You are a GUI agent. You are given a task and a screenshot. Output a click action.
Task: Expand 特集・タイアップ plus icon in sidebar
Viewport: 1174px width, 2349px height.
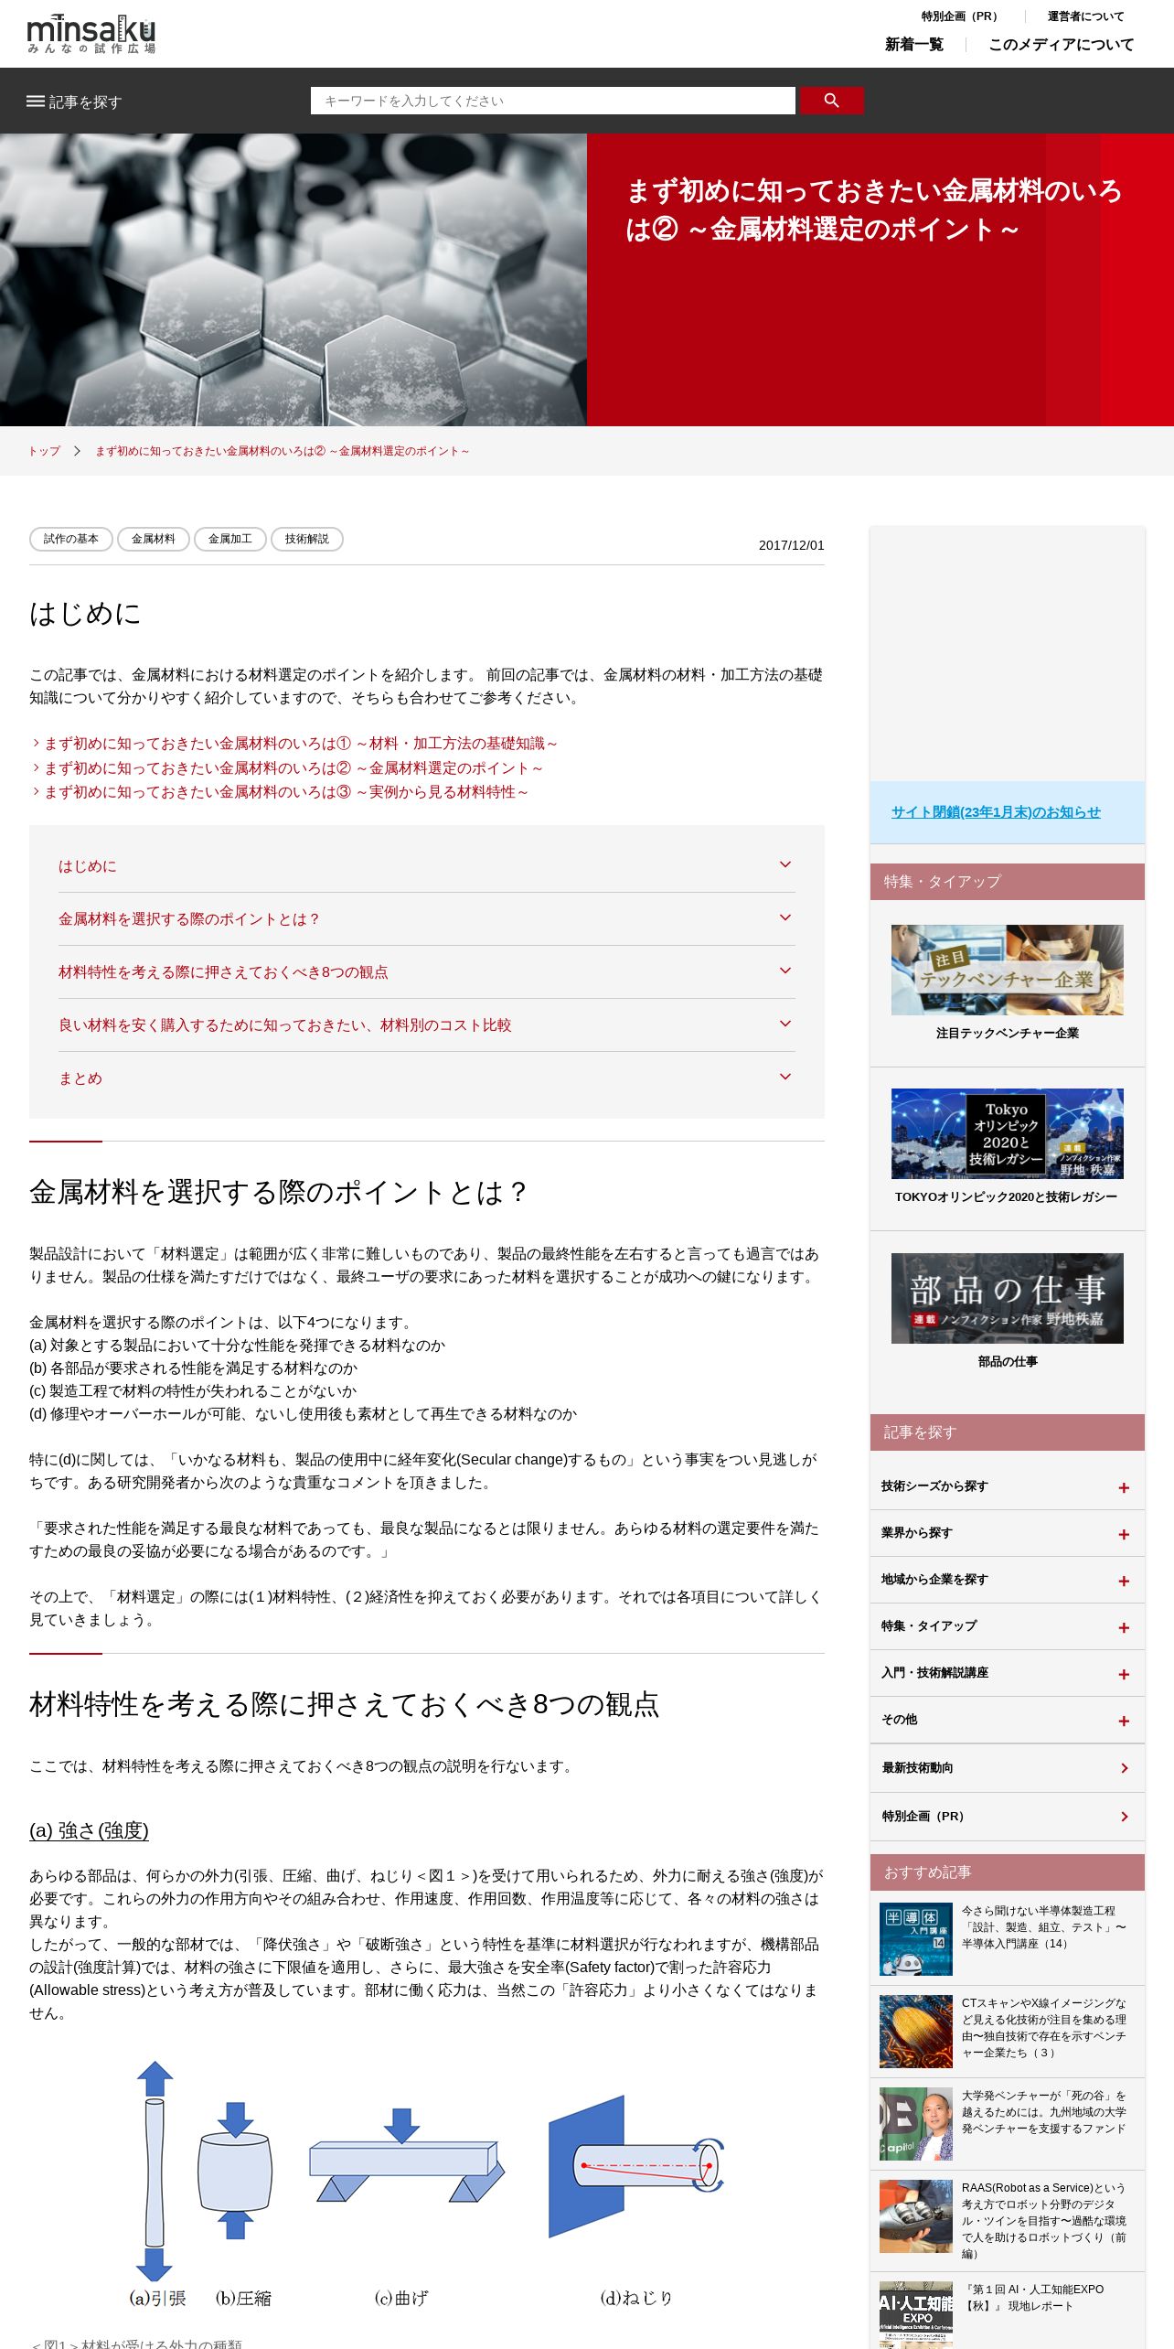click(x=1124, y=1628)
